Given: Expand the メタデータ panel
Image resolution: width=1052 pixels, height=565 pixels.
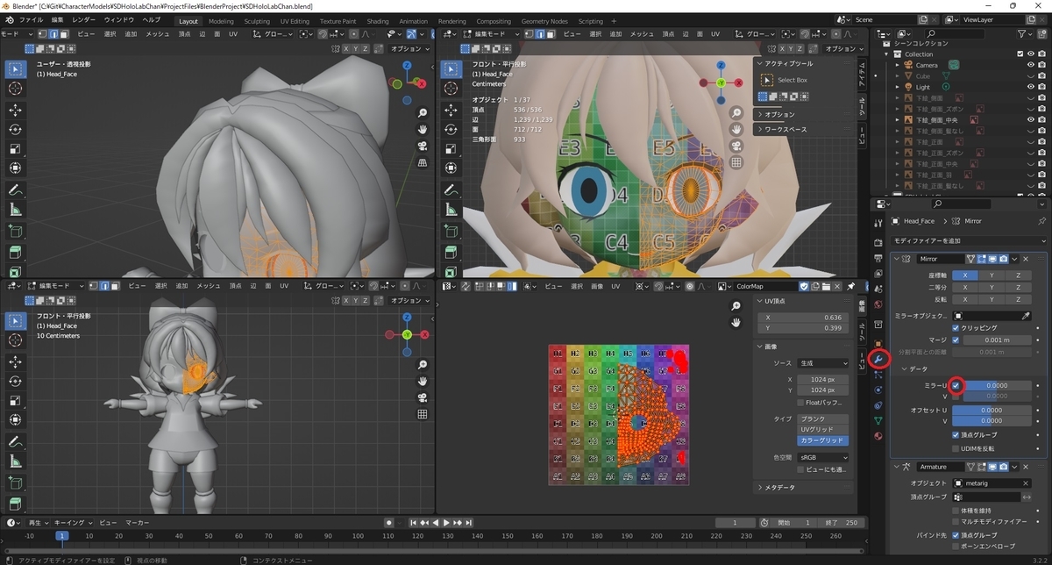Looking at the screenshot, I should 759,488.
